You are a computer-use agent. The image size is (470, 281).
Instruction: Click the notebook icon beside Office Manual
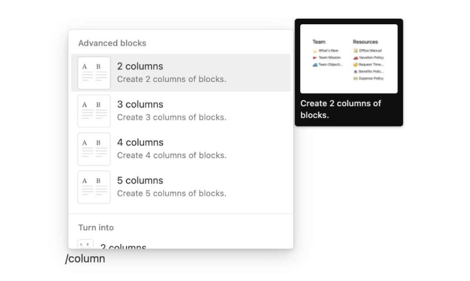point(355,51)
